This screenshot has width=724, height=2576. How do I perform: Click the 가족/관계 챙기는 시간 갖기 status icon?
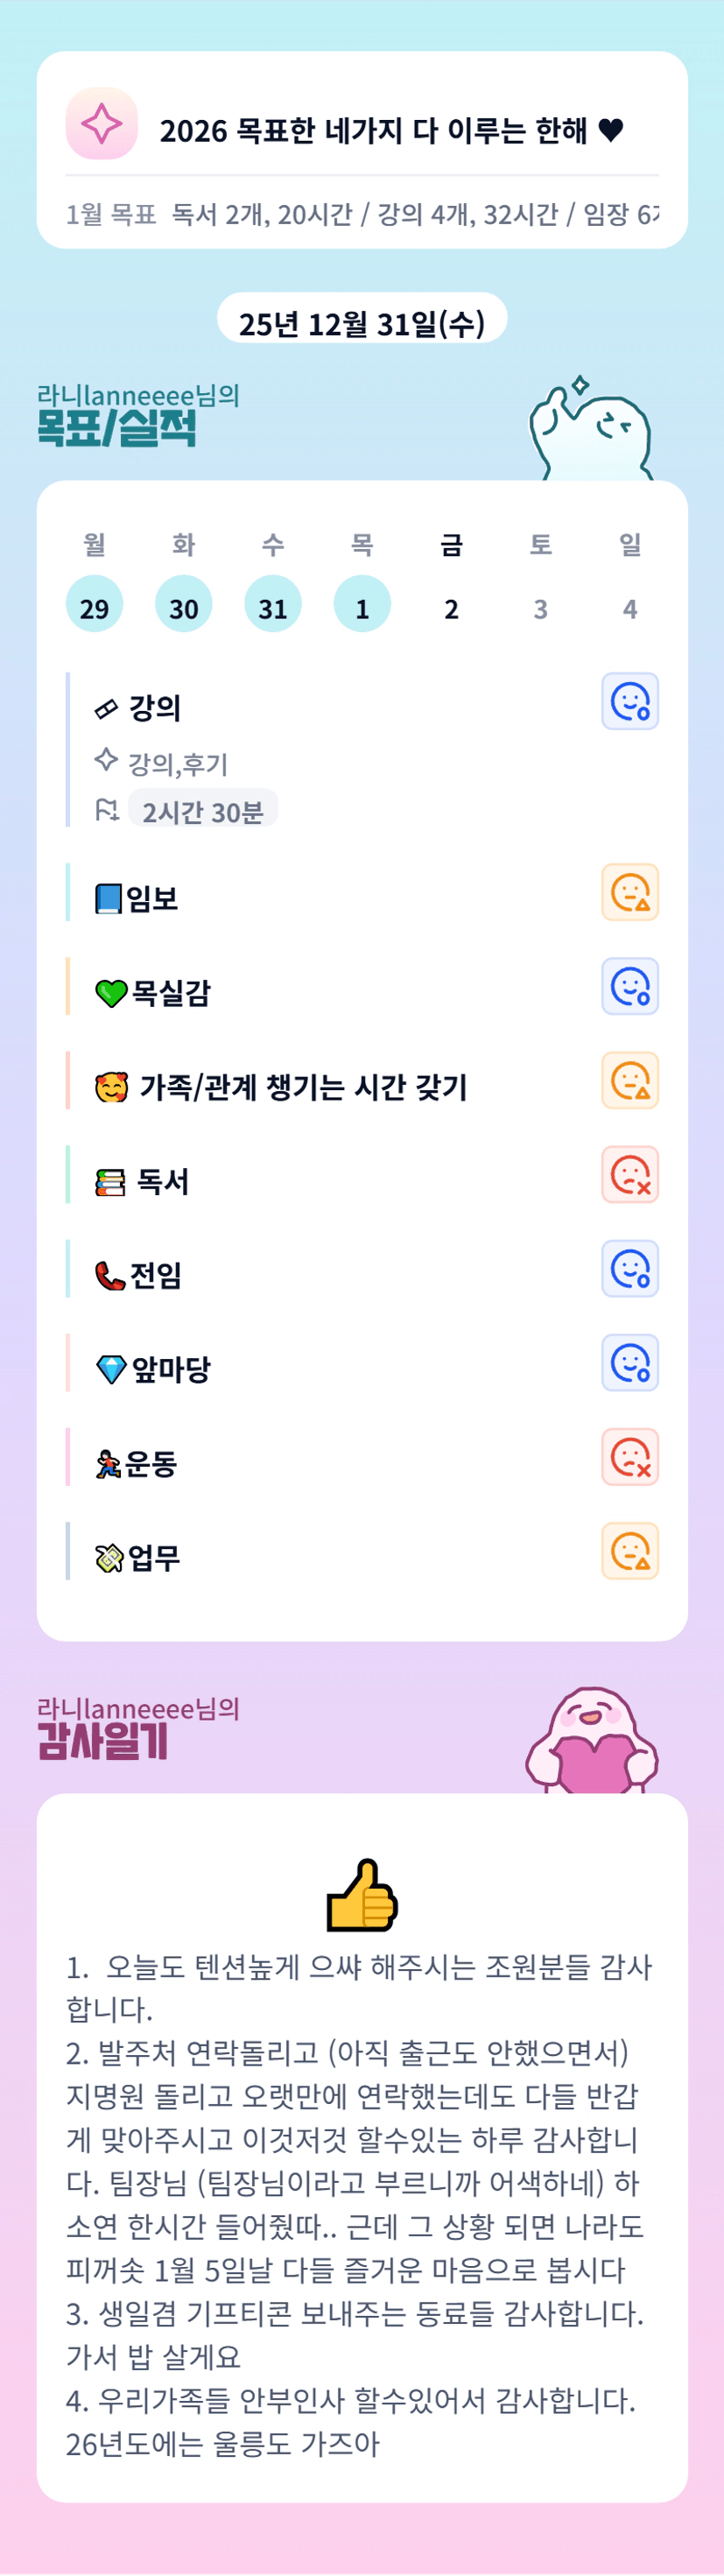tap(630, 1080)
